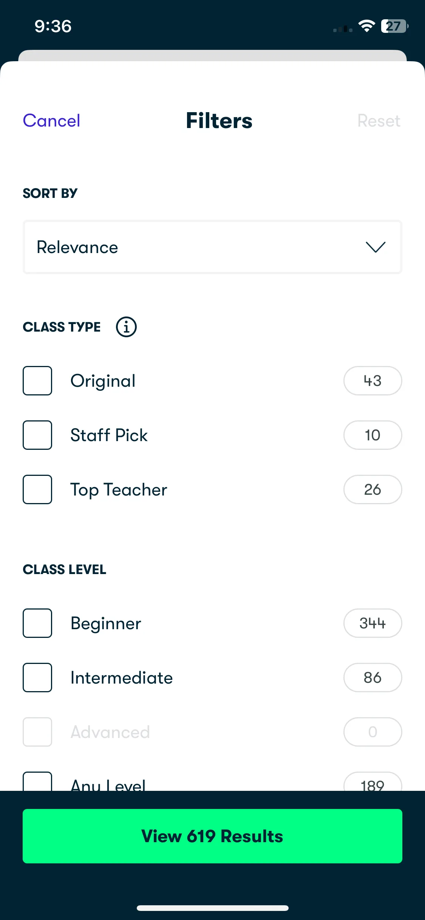This screenshot has height=920, width=425.
Task: Select the Top Teacher checkbox
Action: pos(37,489)
